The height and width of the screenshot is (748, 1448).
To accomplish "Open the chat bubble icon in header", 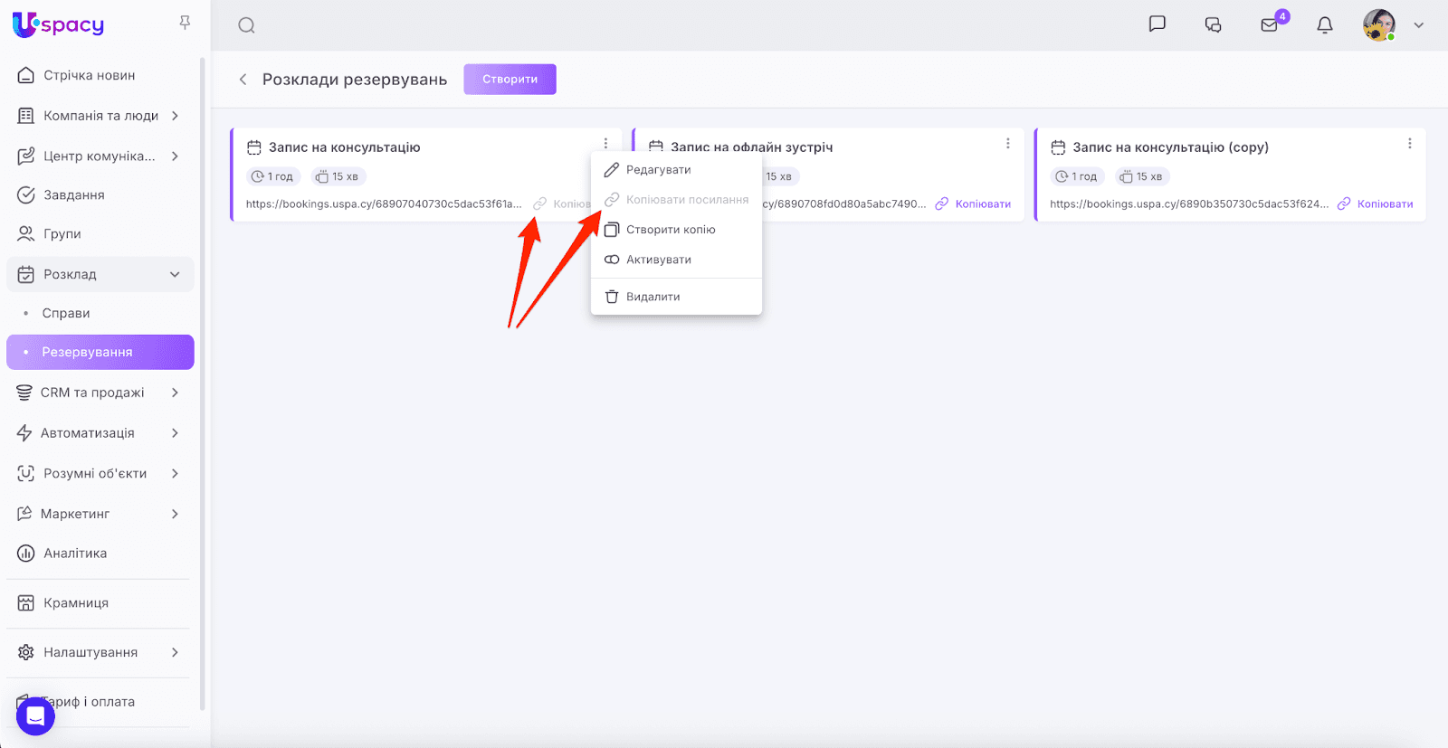I will coord(1157,24).
